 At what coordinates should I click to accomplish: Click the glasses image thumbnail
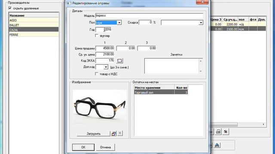tap(100, 107)
